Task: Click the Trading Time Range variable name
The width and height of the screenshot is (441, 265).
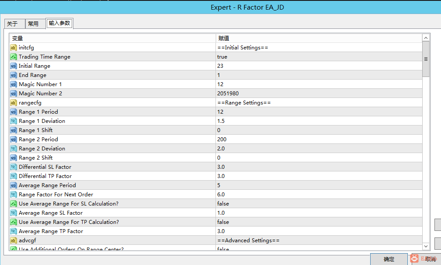Action: tap(45, 57)
